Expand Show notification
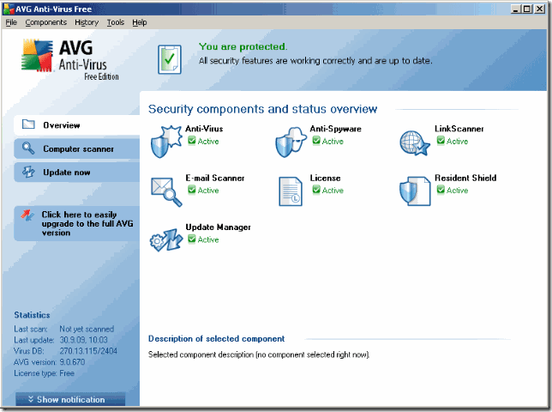Image resolution: width=552 pixels, height=412 pixels. (x=70, y=399)
